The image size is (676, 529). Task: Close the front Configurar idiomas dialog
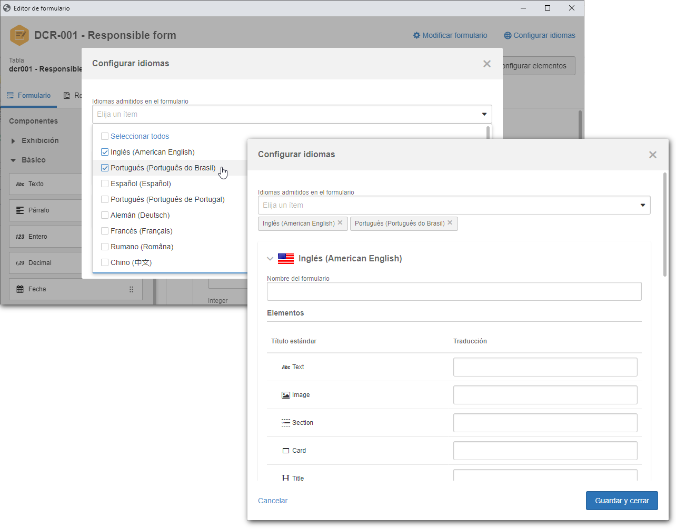[653, 155]
